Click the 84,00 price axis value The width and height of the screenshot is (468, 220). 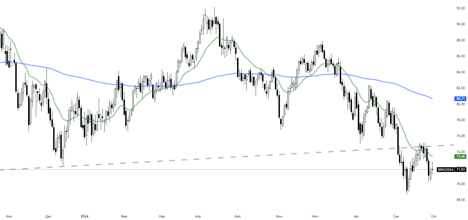460,72
